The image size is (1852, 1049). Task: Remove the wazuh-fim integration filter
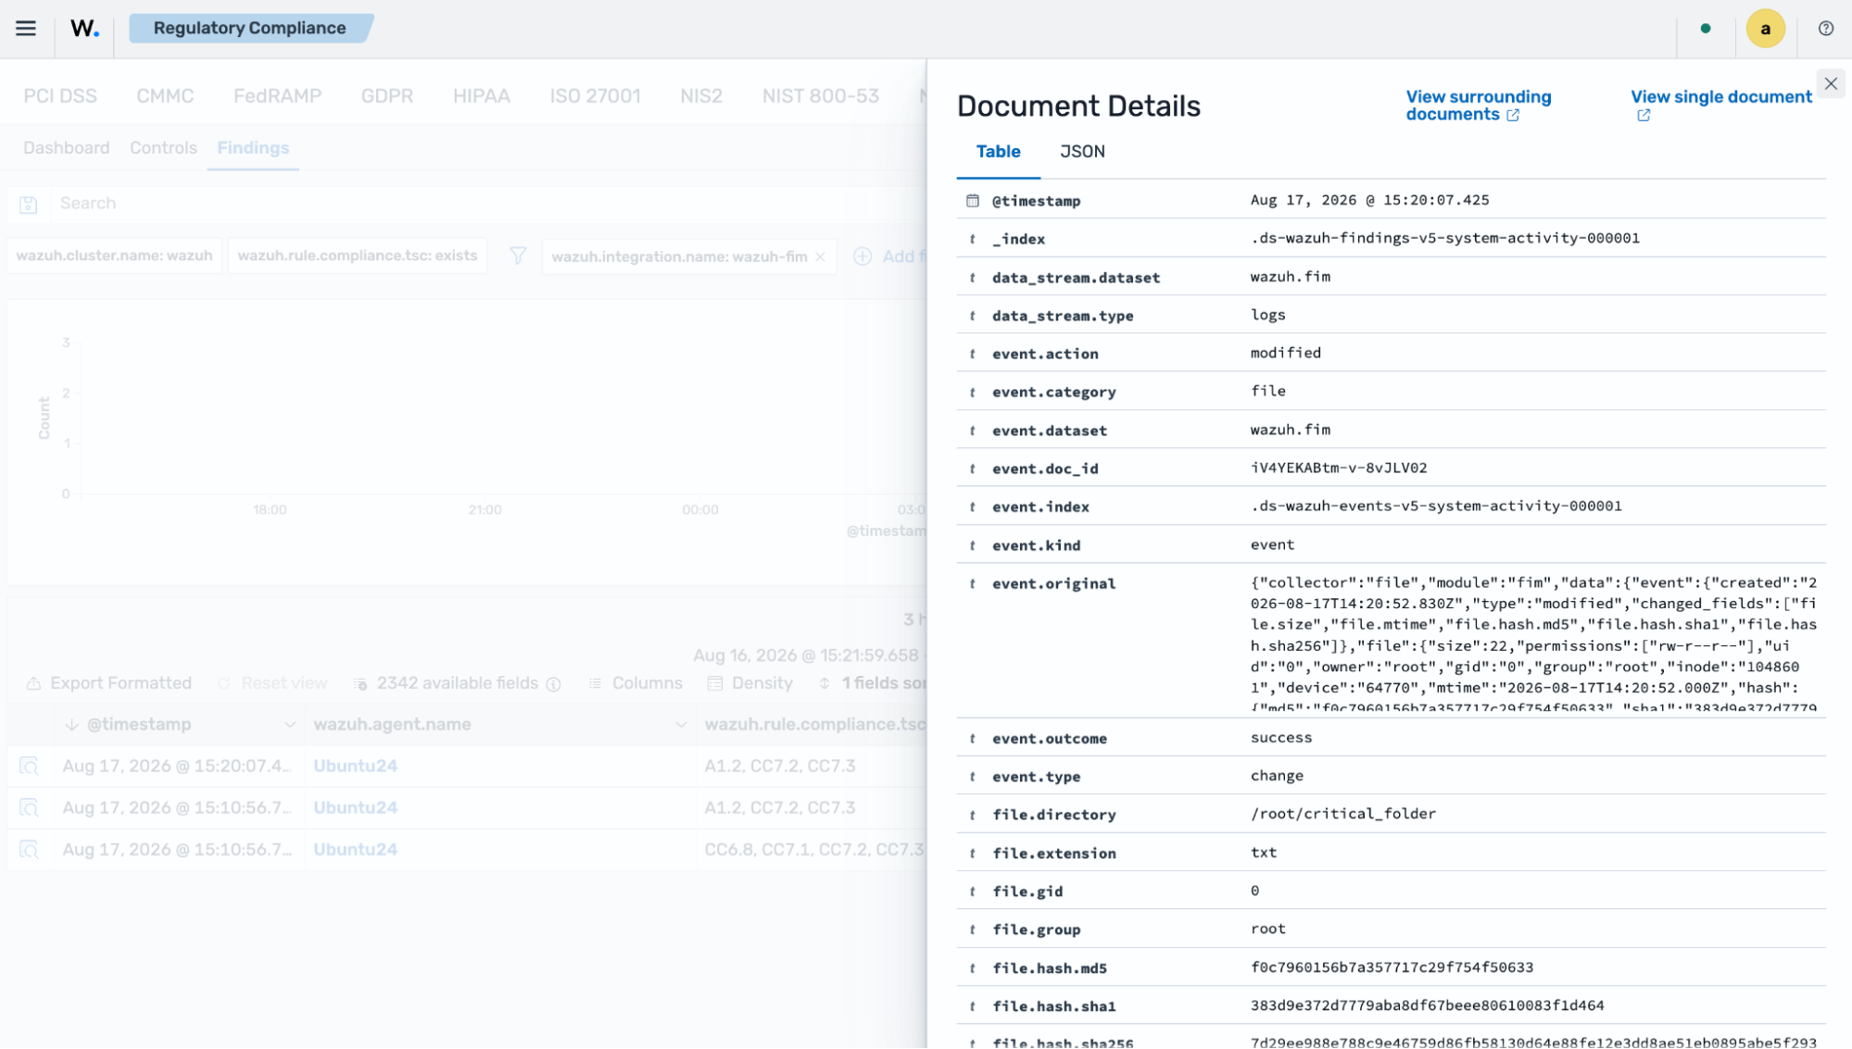[820, 257]
